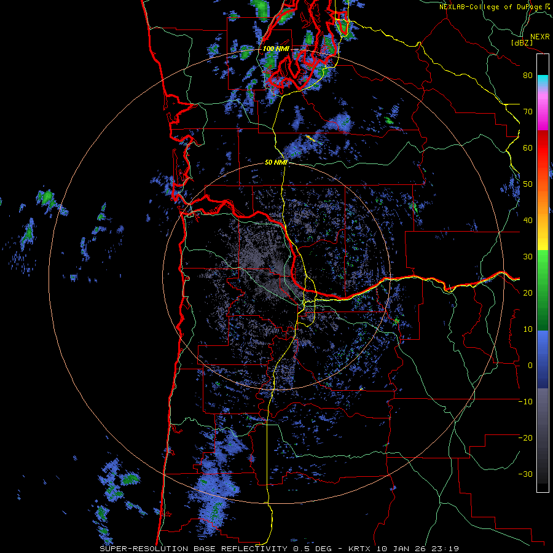Viewport: 553px width, 553px height.
Task: Click the "SUPER-RESOLUTION BASE REFLECTIVITY" caption text
Action: [194, 549]
